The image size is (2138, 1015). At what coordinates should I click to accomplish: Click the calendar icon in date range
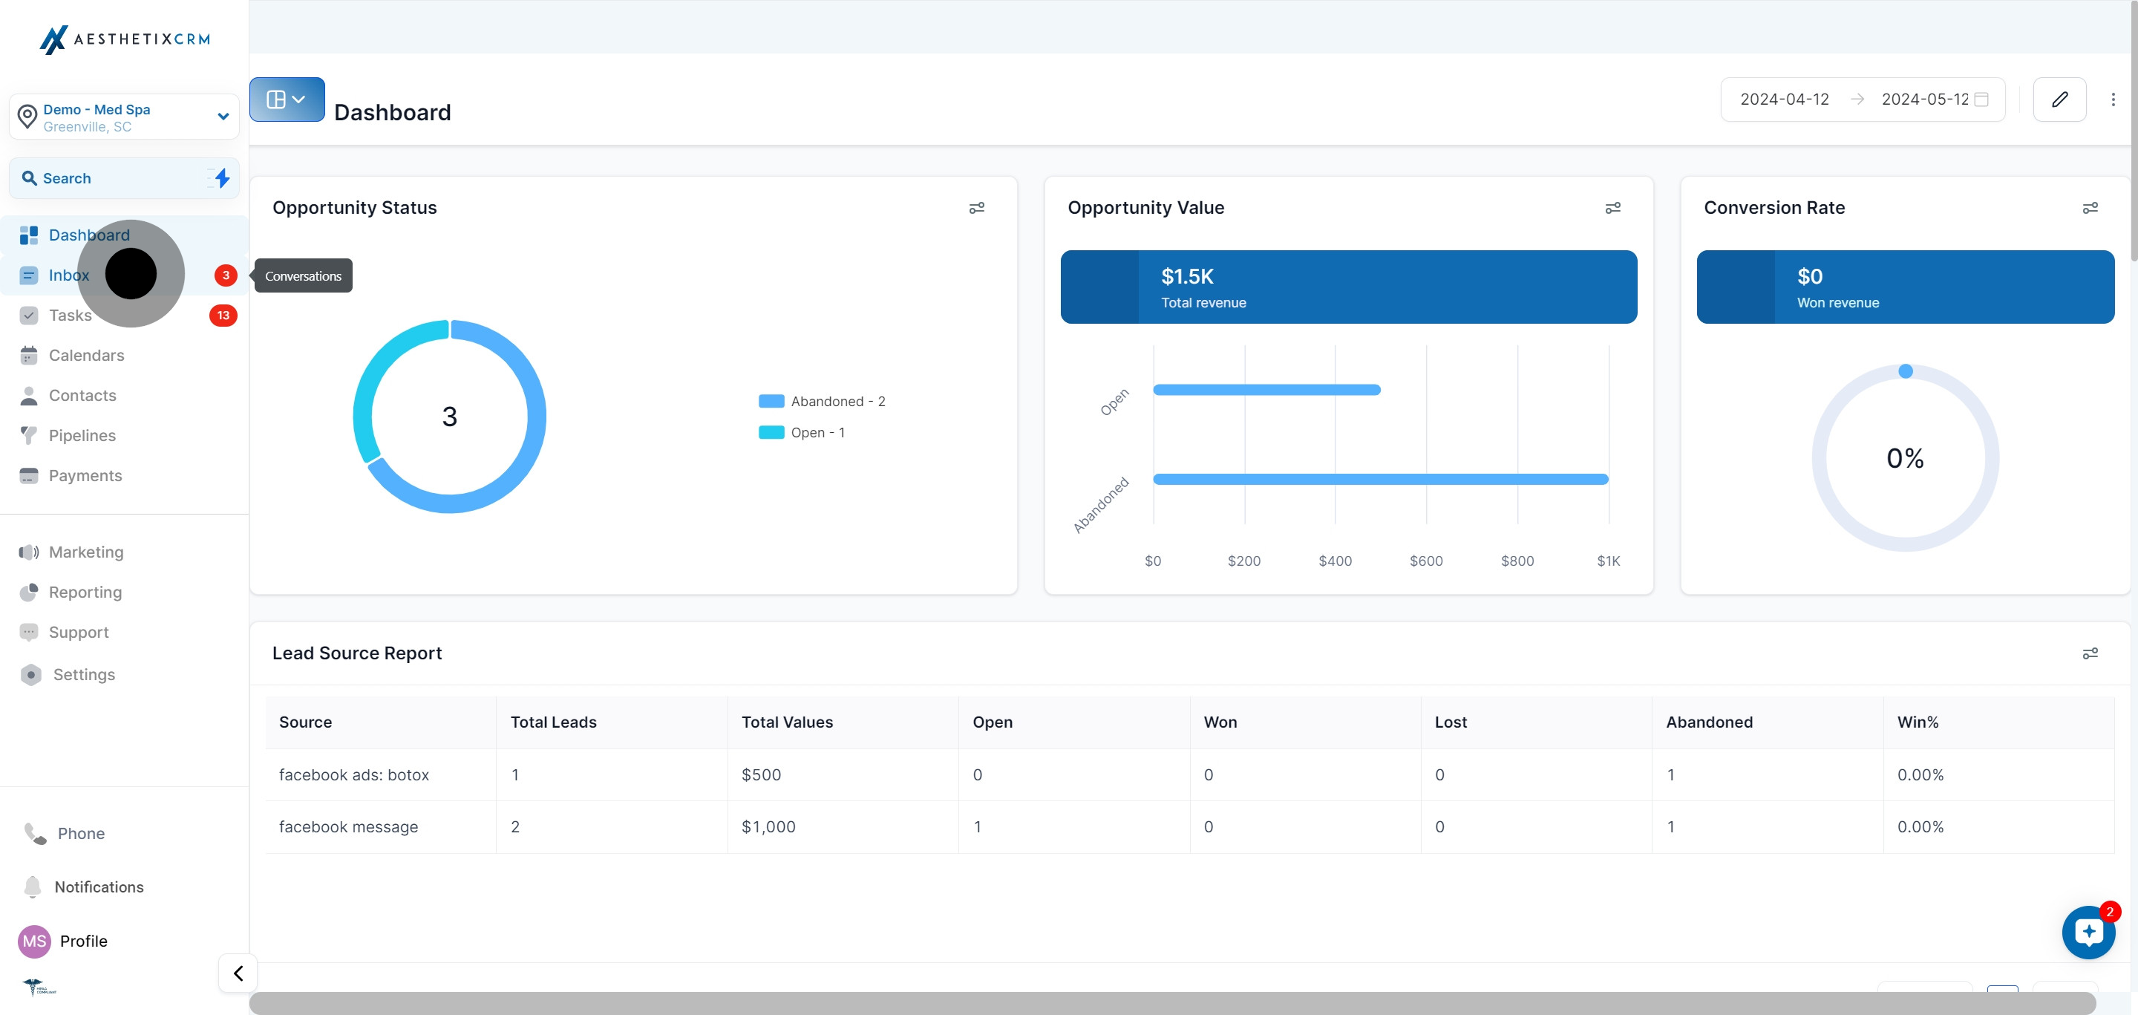pos(1981,99)
